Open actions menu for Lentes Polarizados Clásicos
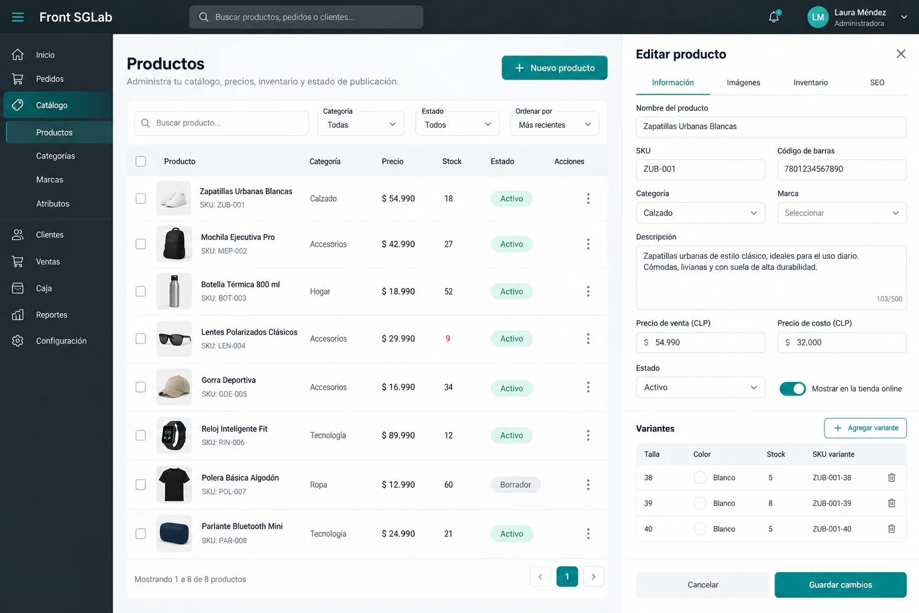919x613 pixels. [588, 339]
